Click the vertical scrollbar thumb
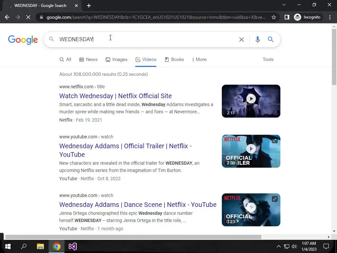 pos(334,57)
